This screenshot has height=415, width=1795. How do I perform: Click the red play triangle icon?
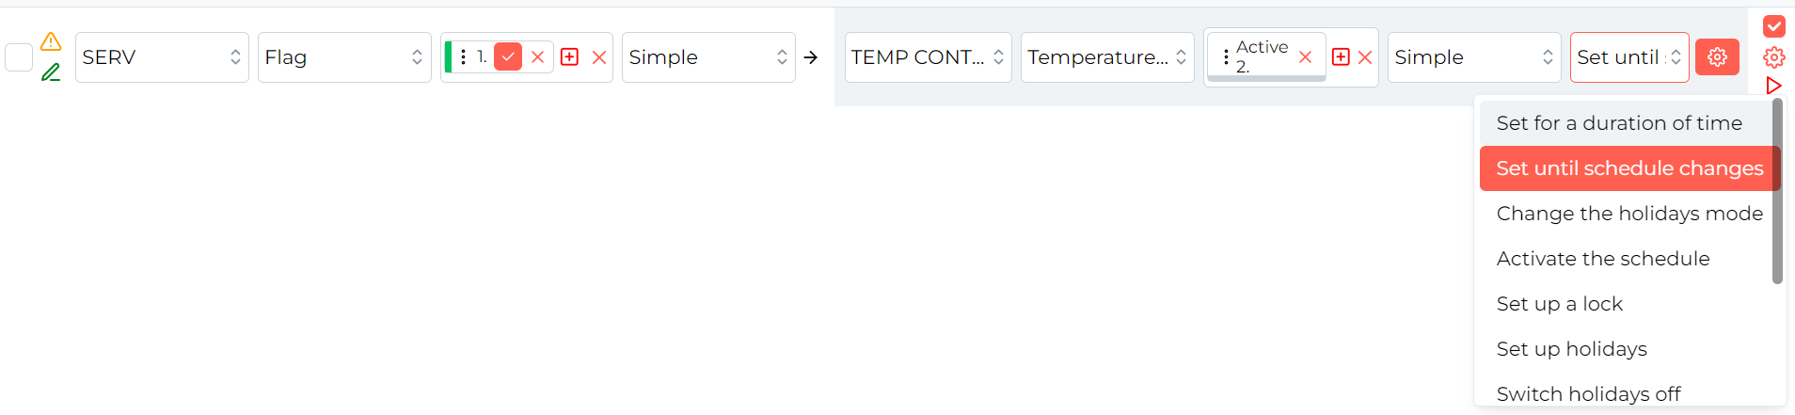(1774, 86)
